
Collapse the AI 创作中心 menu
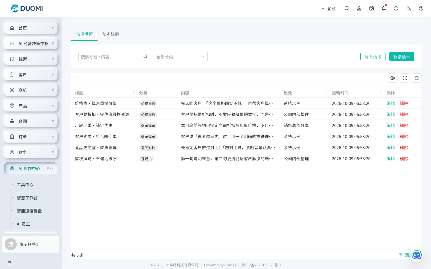coord(31,168)
